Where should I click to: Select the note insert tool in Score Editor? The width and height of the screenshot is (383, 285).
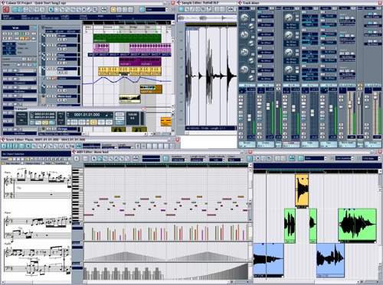(44, 146)
